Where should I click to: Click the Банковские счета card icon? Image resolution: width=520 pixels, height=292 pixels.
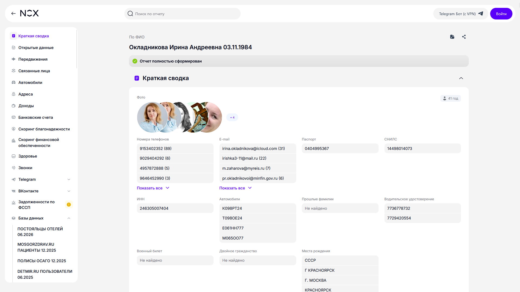pos(14,117)
